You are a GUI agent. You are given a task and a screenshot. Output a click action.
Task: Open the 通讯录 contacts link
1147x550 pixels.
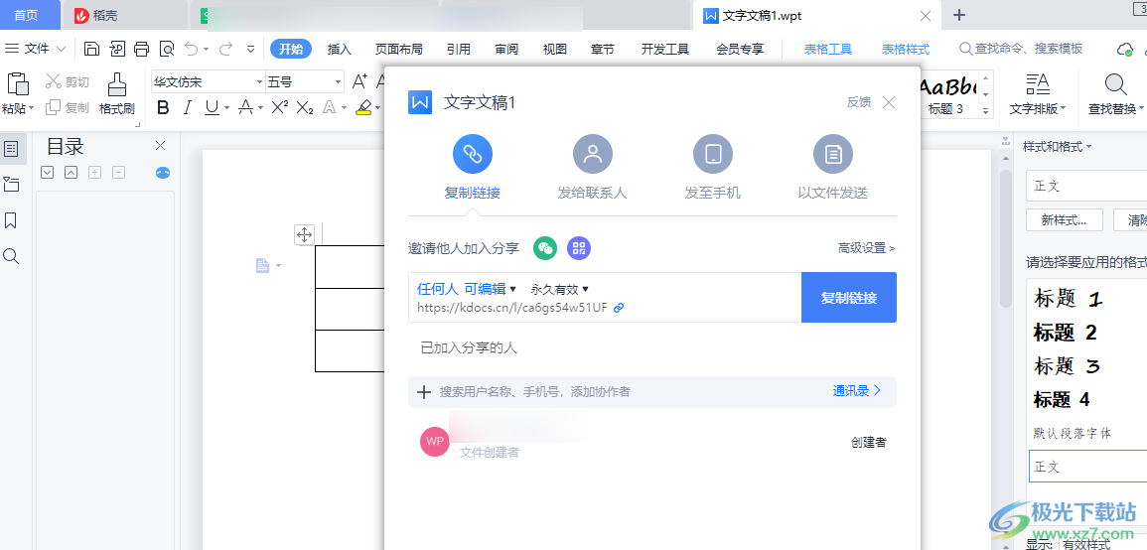pos(857,390)
